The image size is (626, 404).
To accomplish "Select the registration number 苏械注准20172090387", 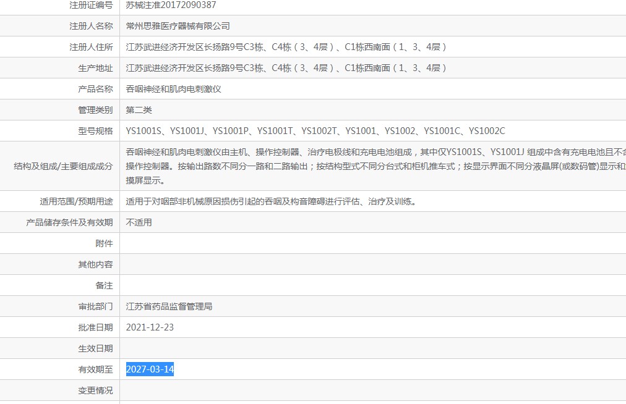I will pos(171,5).
